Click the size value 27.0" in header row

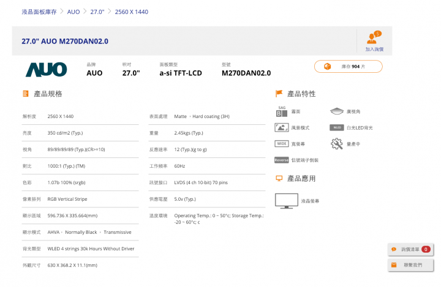131,73
